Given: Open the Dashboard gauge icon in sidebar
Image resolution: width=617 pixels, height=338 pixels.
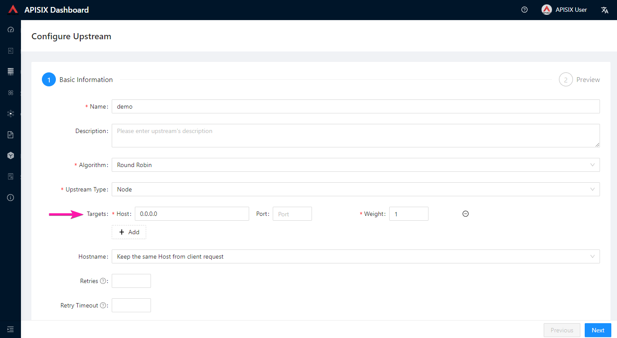Looking at the screenshot, I should coord(11,30).
